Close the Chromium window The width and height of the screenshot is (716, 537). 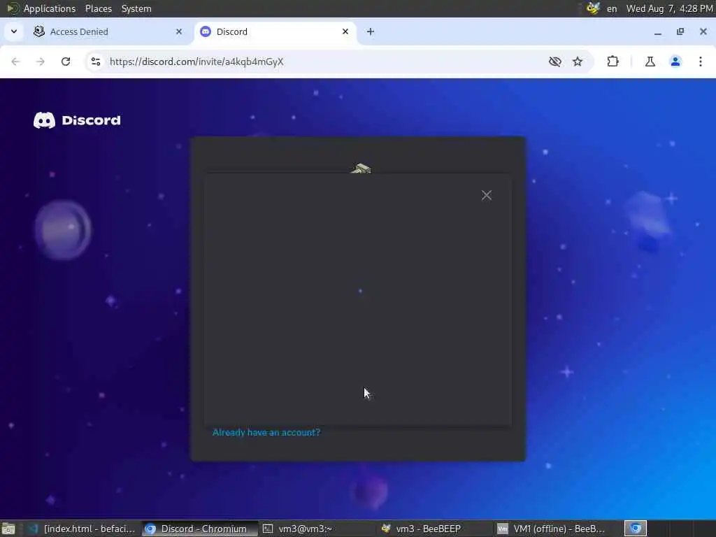click(x=703, y=31)
